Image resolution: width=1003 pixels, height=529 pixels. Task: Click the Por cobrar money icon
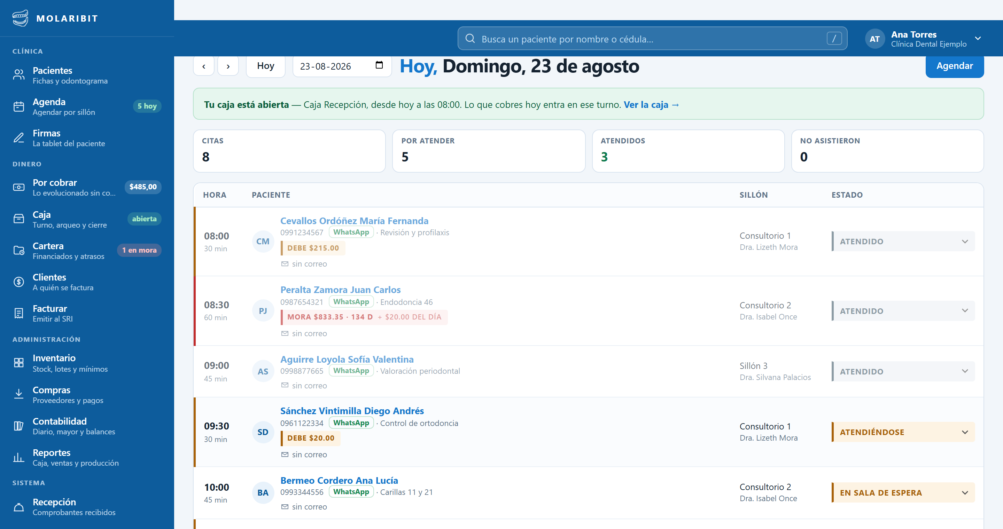click(x=19, y=187)
